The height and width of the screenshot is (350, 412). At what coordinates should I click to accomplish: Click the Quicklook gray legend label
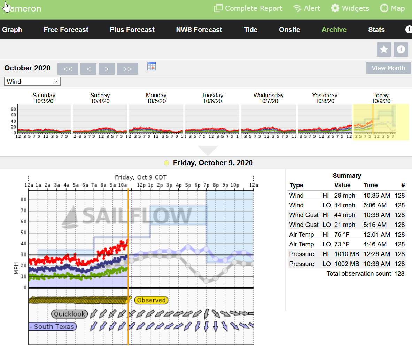click(x=69, y=314)
